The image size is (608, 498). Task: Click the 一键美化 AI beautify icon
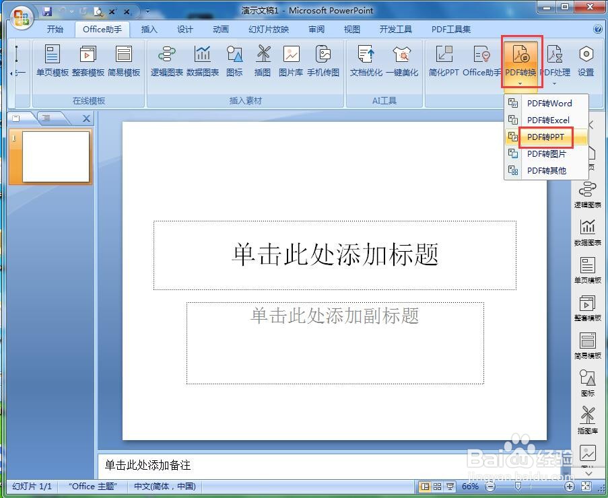[403, 61]
